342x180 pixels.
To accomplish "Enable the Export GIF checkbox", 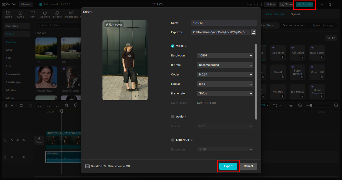I will [x=173, y=140].
